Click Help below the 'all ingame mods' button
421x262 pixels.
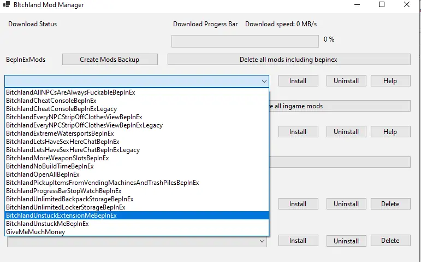point(390,131)
